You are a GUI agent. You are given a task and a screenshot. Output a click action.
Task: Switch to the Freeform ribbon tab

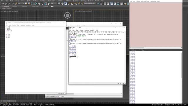tap(15, 6)
